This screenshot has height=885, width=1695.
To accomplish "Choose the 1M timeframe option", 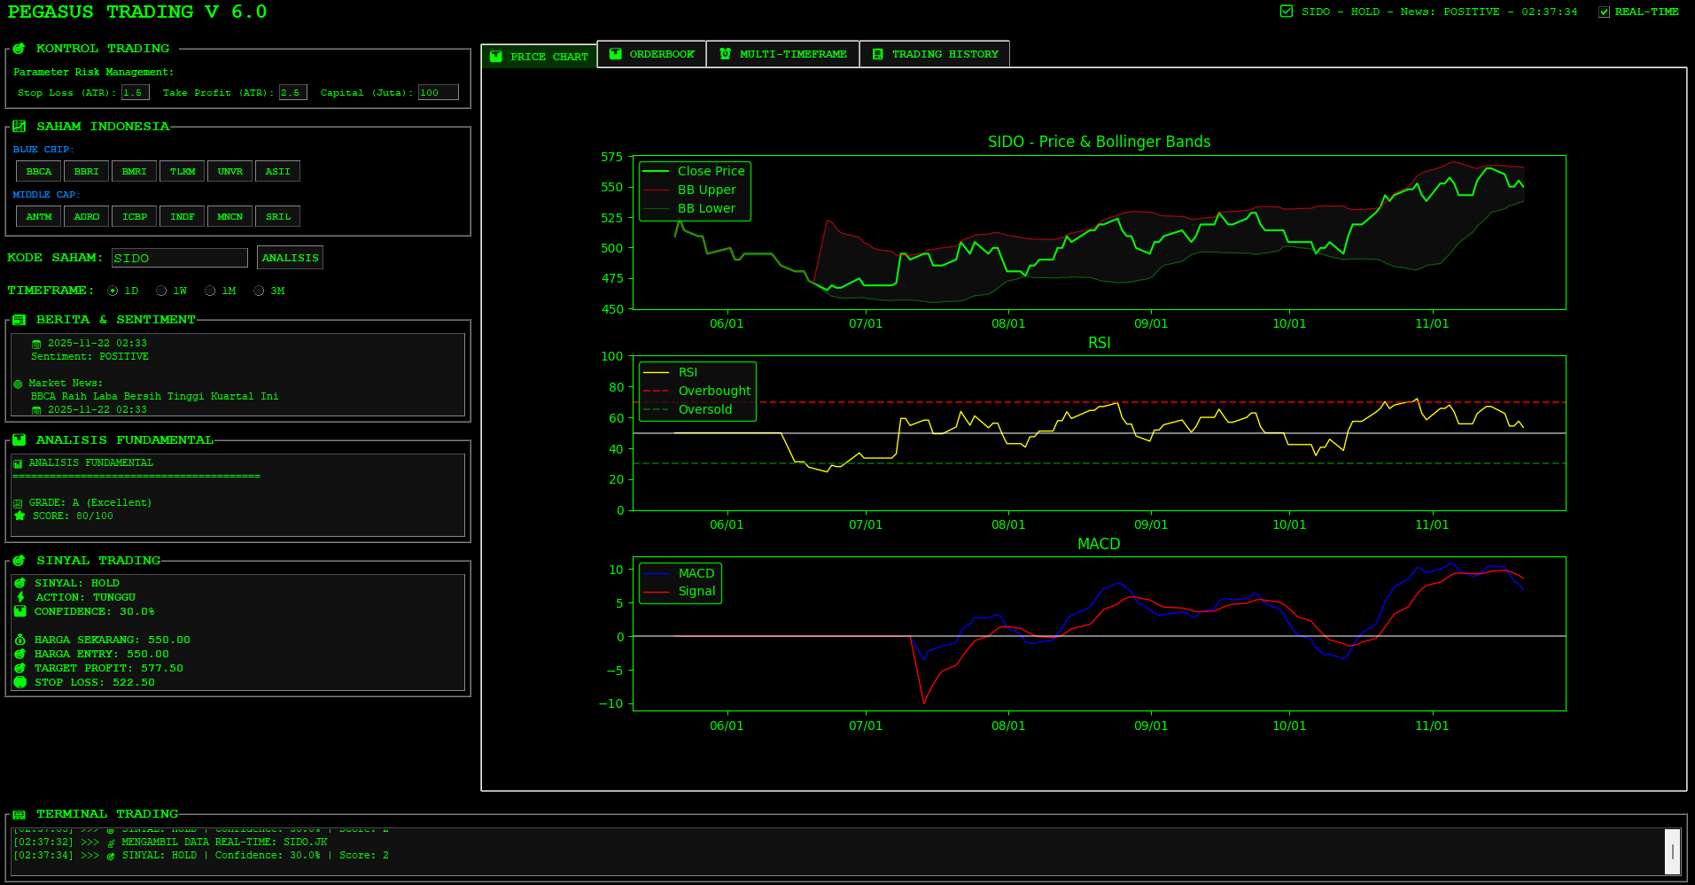I will click(x=210, y=291).
